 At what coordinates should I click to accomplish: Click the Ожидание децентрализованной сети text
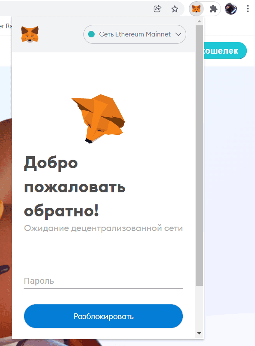click(x=103, y=228)
